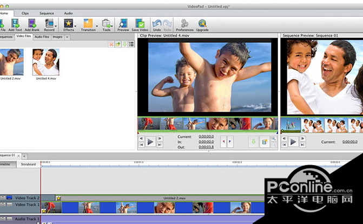Click the Redo arrow icon
The height and width of the screenshot is (224, 363).
(x=167, y=23)
